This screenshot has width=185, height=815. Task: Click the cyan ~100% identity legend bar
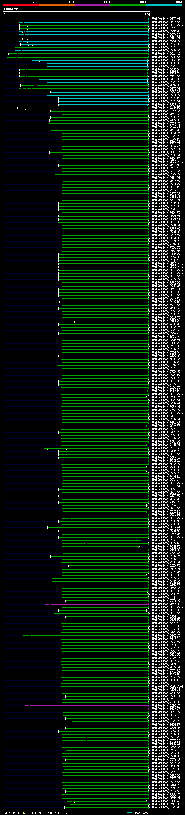coord(164,5)
